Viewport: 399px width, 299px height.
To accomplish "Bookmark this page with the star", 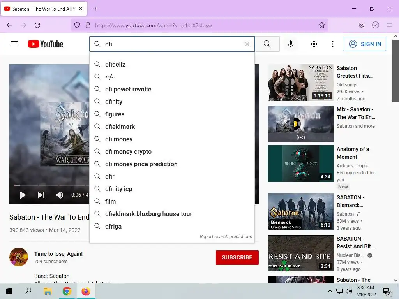I will pyautogui.click(x=321, y=25).
